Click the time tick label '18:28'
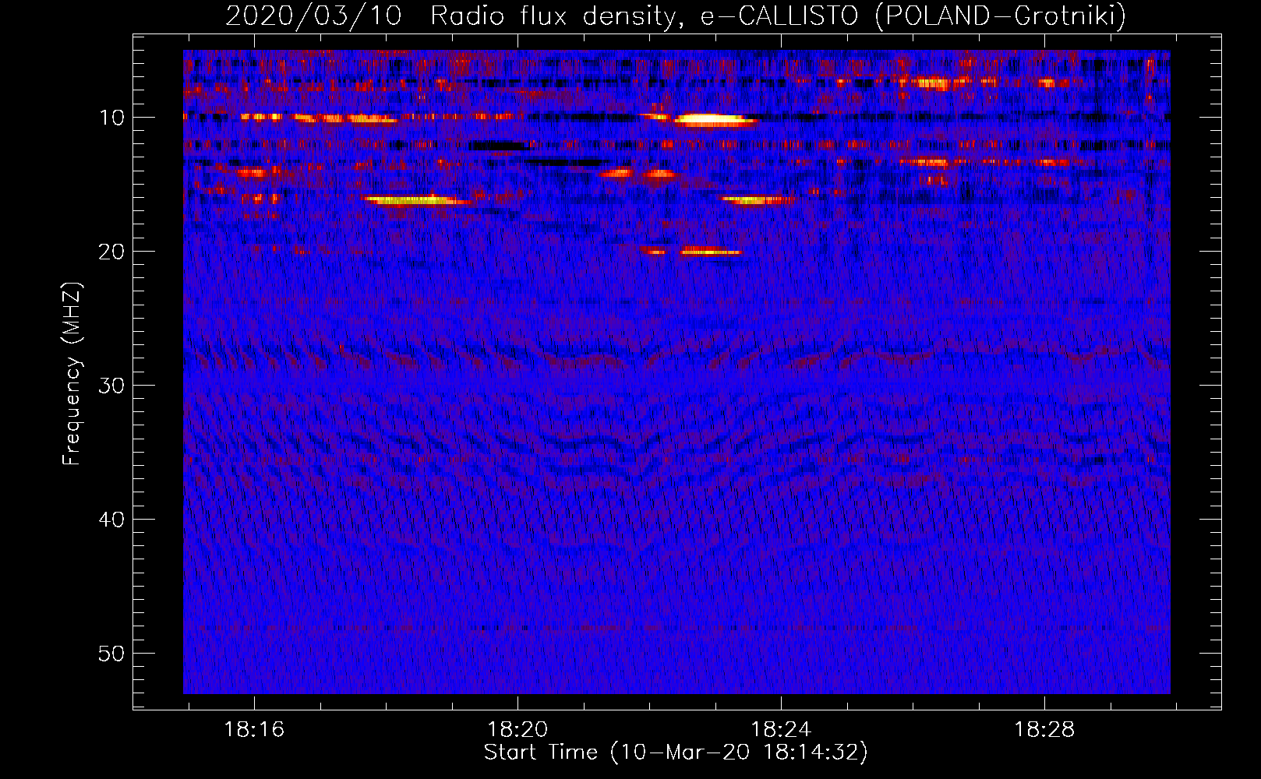Image resolution: width=1261 pixels, height=779 pixels. [x=1044, y=730]
